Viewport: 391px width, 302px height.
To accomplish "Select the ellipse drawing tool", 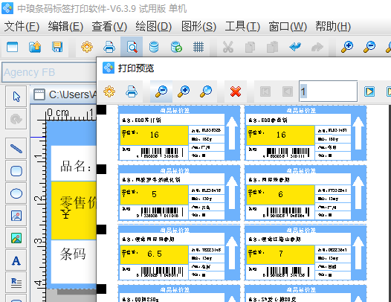I will coord(16,193).
